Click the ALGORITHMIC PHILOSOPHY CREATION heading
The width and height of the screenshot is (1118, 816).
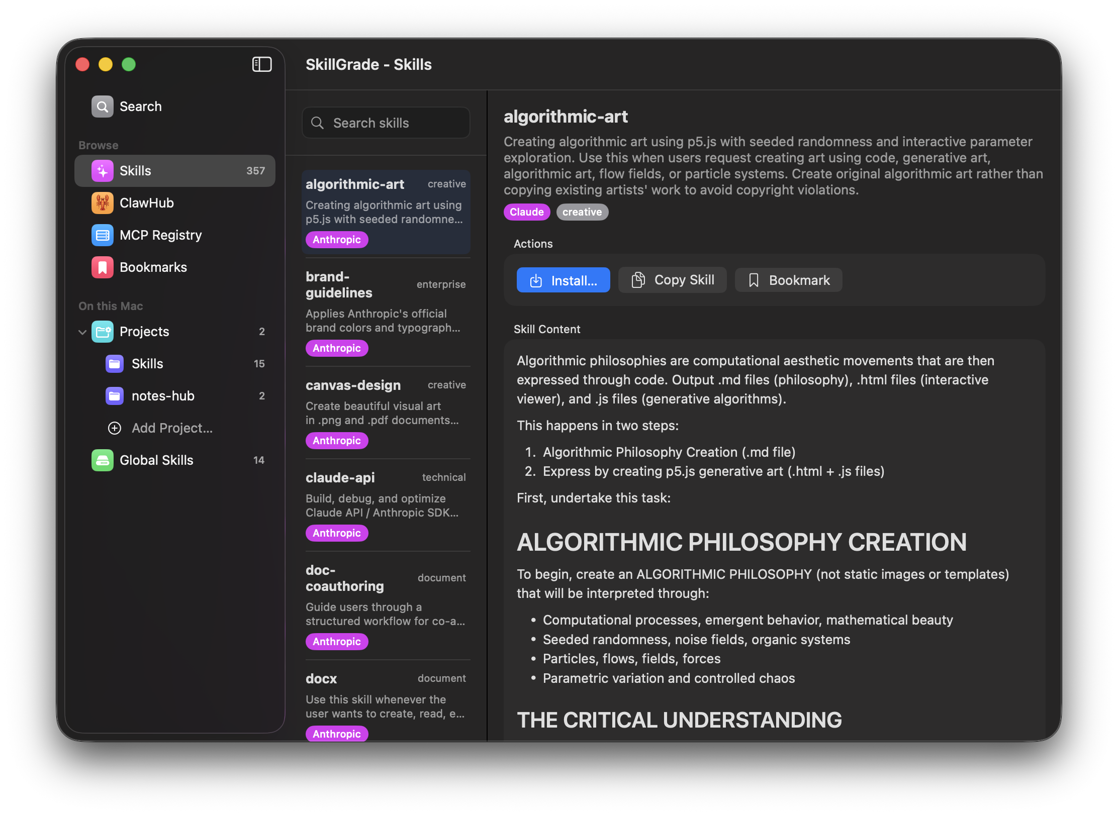click(741, 542)
